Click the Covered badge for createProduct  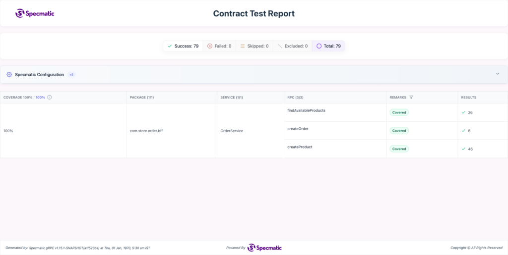tap(399, 149)
